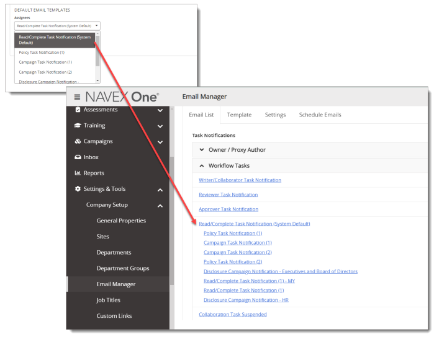Switch to the Settings tab
Image resolution: width=434 pixels, height=337 pixels.
point(275,115)
